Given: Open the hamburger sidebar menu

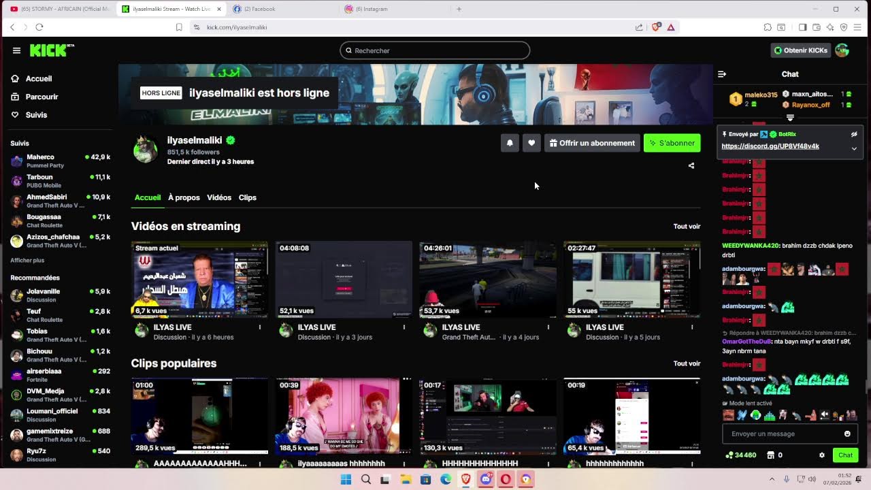Looking at the screenshot, I should point(16,50).
